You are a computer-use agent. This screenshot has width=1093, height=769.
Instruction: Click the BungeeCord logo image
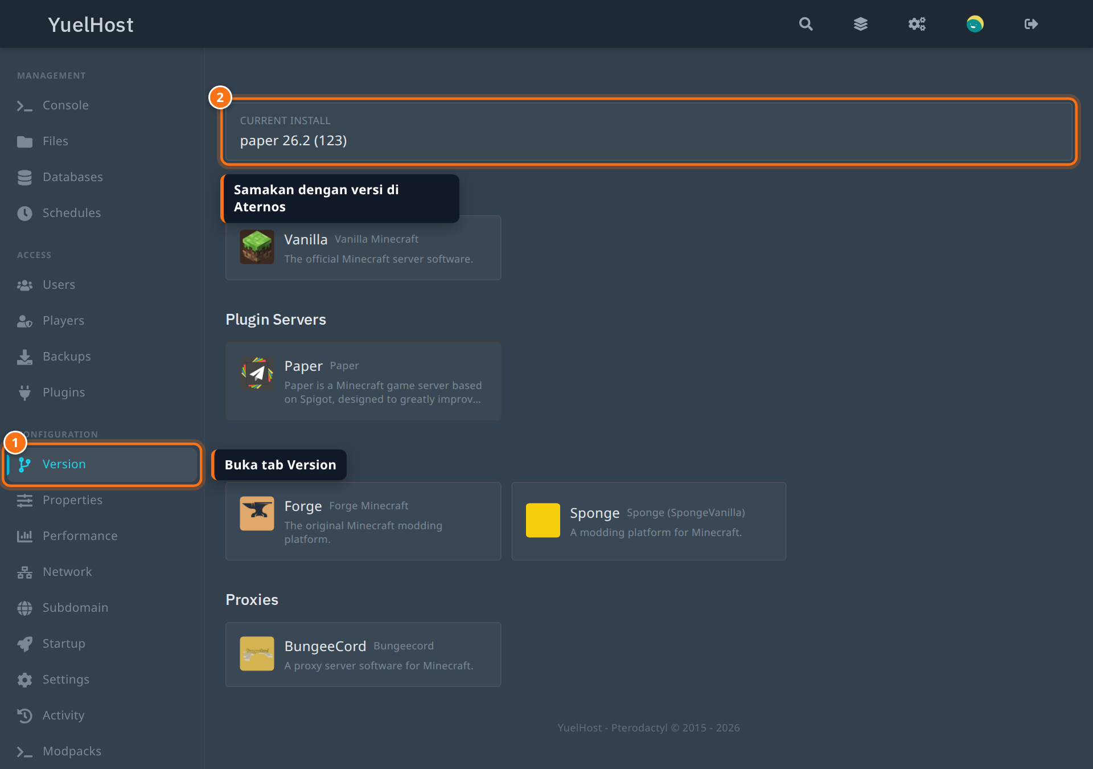(x=257, y=653)
